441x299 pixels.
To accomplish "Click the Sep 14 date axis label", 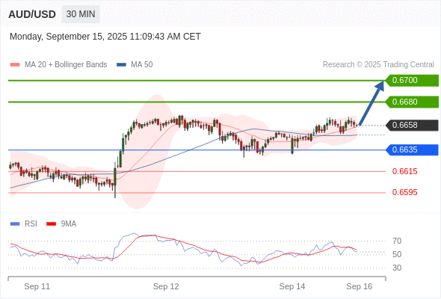I will point(292,286).
